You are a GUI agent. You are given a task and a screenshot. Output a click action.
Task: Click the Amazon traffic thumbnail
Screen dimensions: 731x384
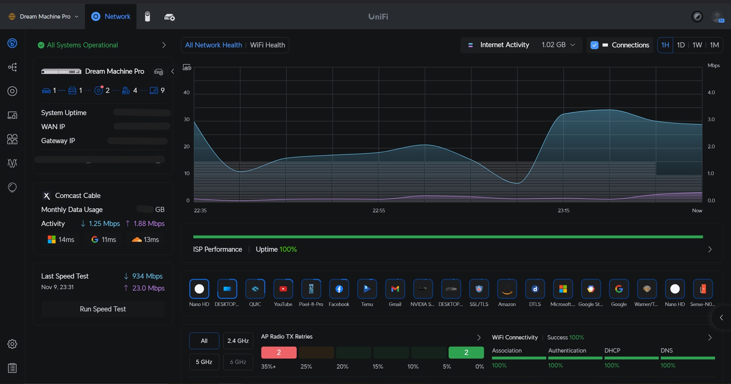click(507, 289)
